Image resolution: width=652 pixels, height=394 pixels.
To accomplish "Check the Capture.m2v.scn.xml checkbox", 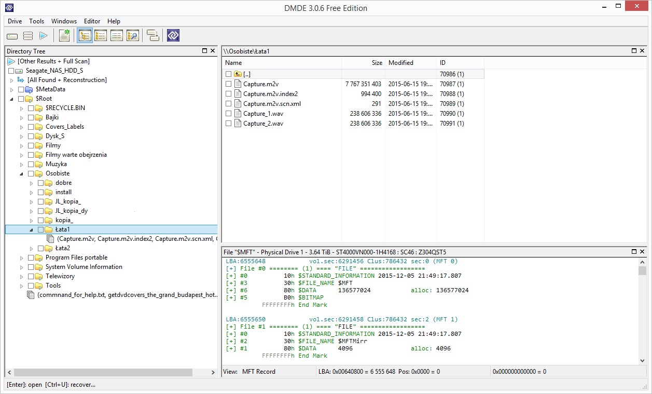I will [x=229, y=104].
